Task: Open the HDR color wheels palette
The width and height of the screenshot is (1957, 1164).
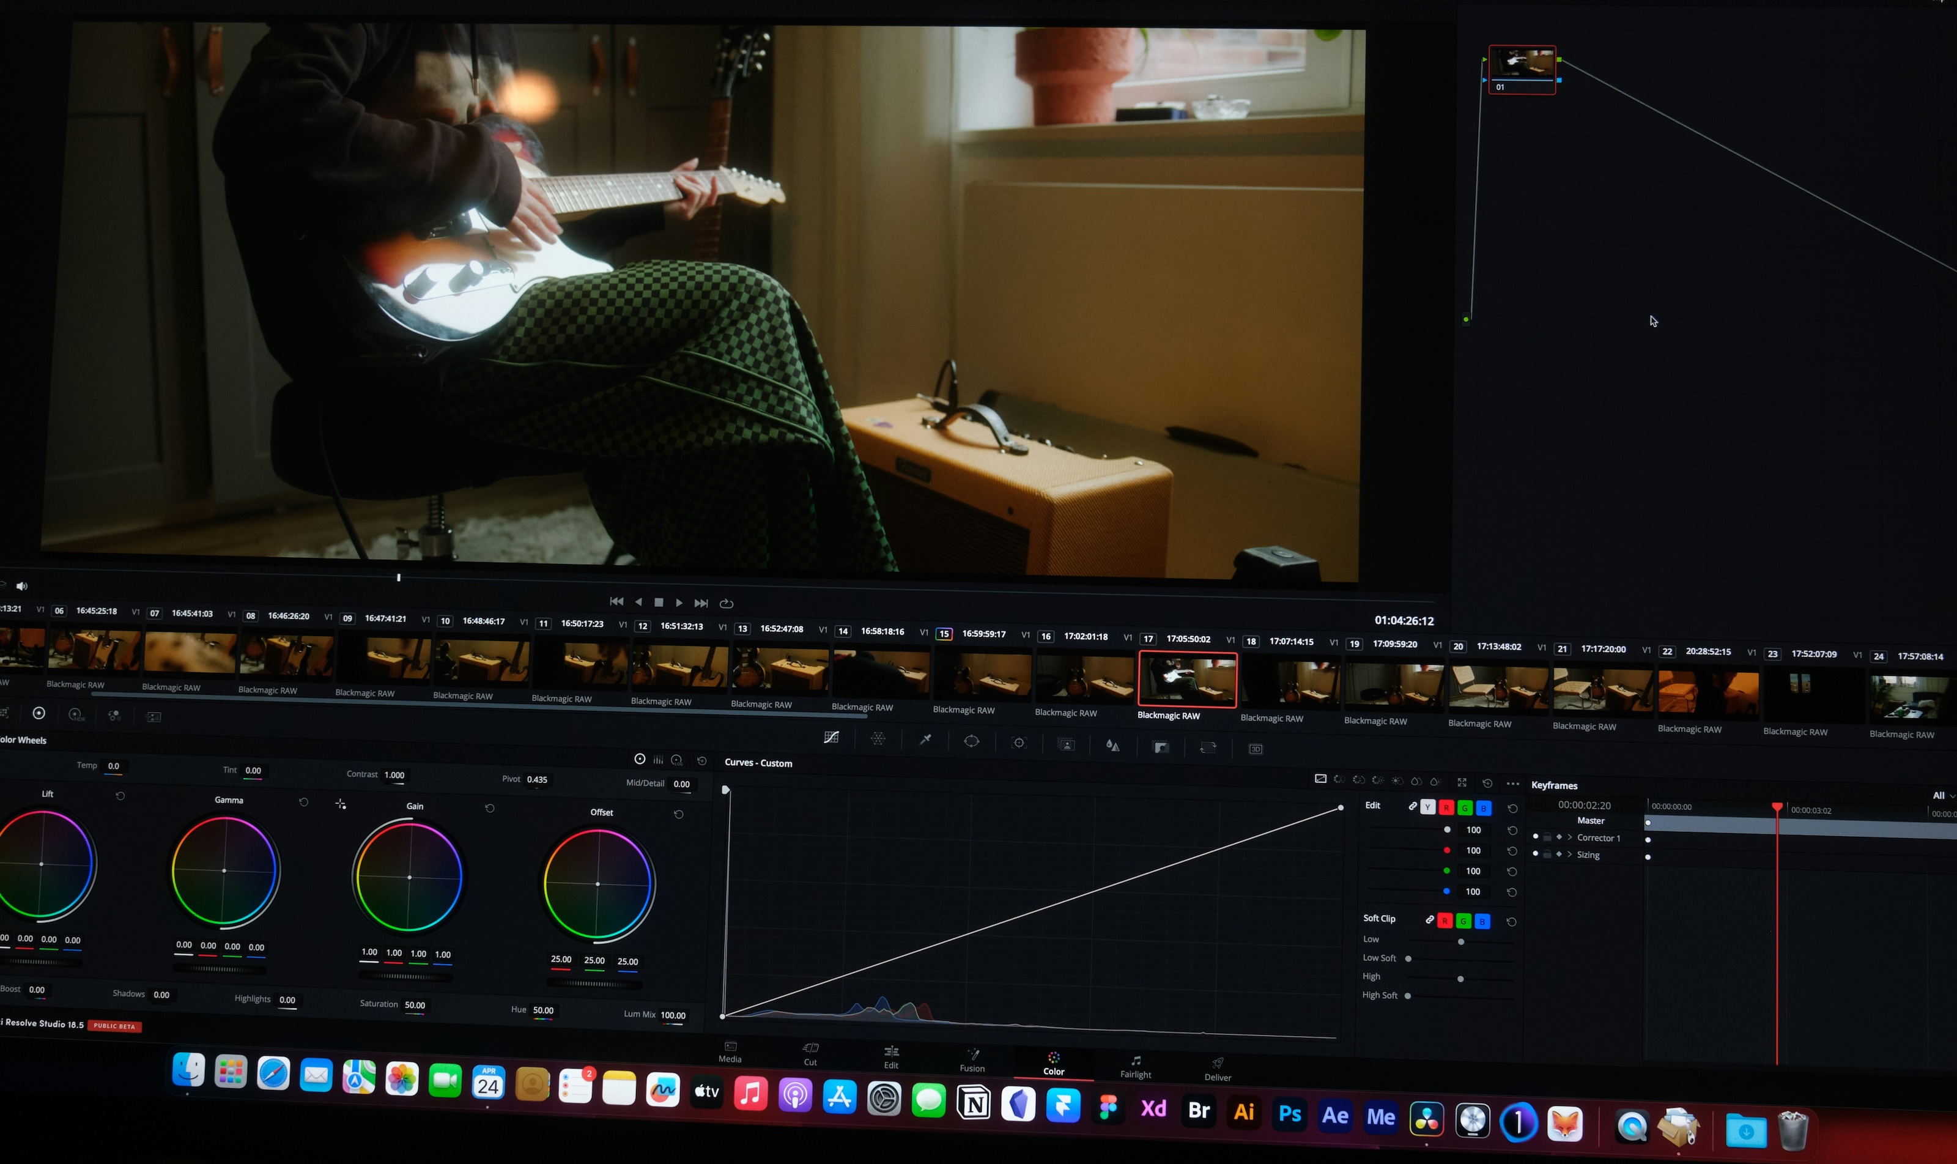Action: pyautogui.click(x=76, y=714)
